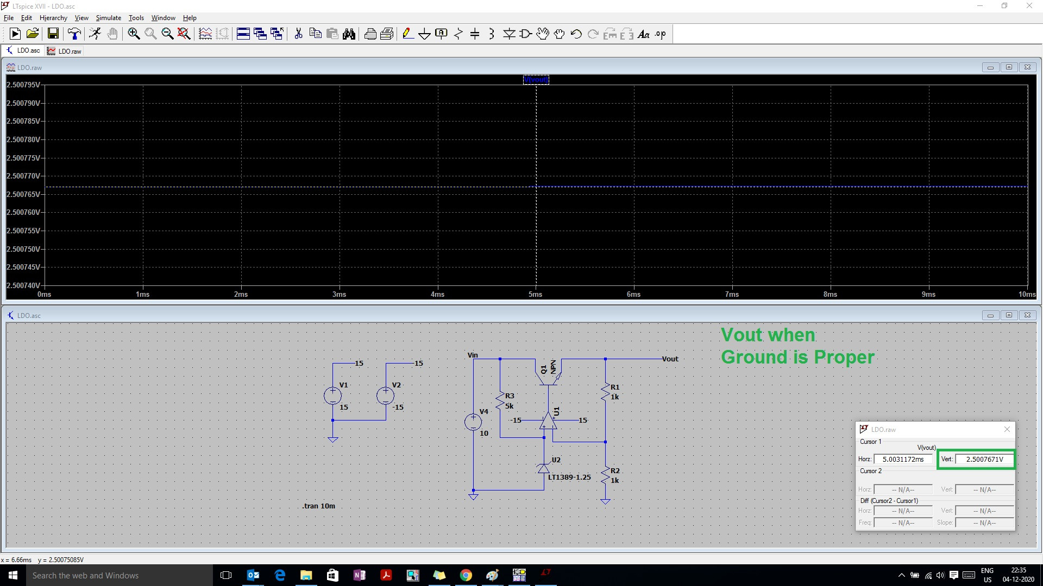Viewport: 1043px width, 586px height.
Task: Click the .tran 10m directive
Action: click(319, 506)
